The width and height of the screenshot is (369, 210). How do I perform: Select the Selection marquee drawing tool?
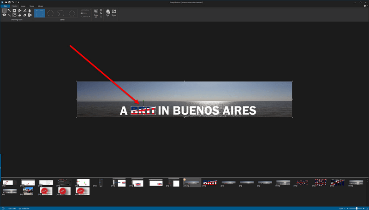coord(4,11)
